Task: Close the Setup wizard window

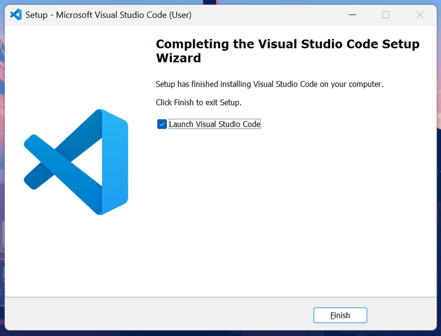Action: (420, 15)
